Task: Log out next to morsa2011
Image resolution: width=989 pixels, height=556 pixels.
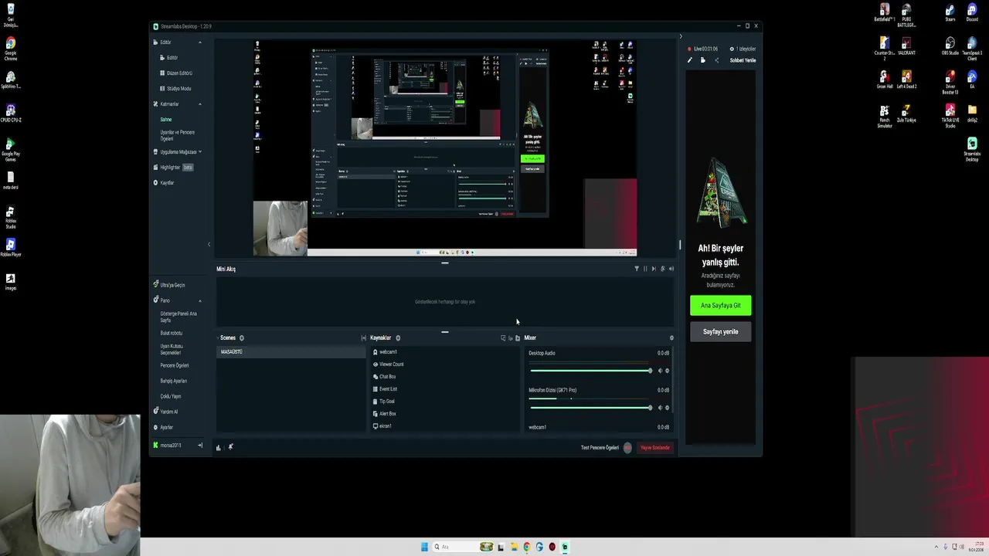Action: [x=200, y=446]
